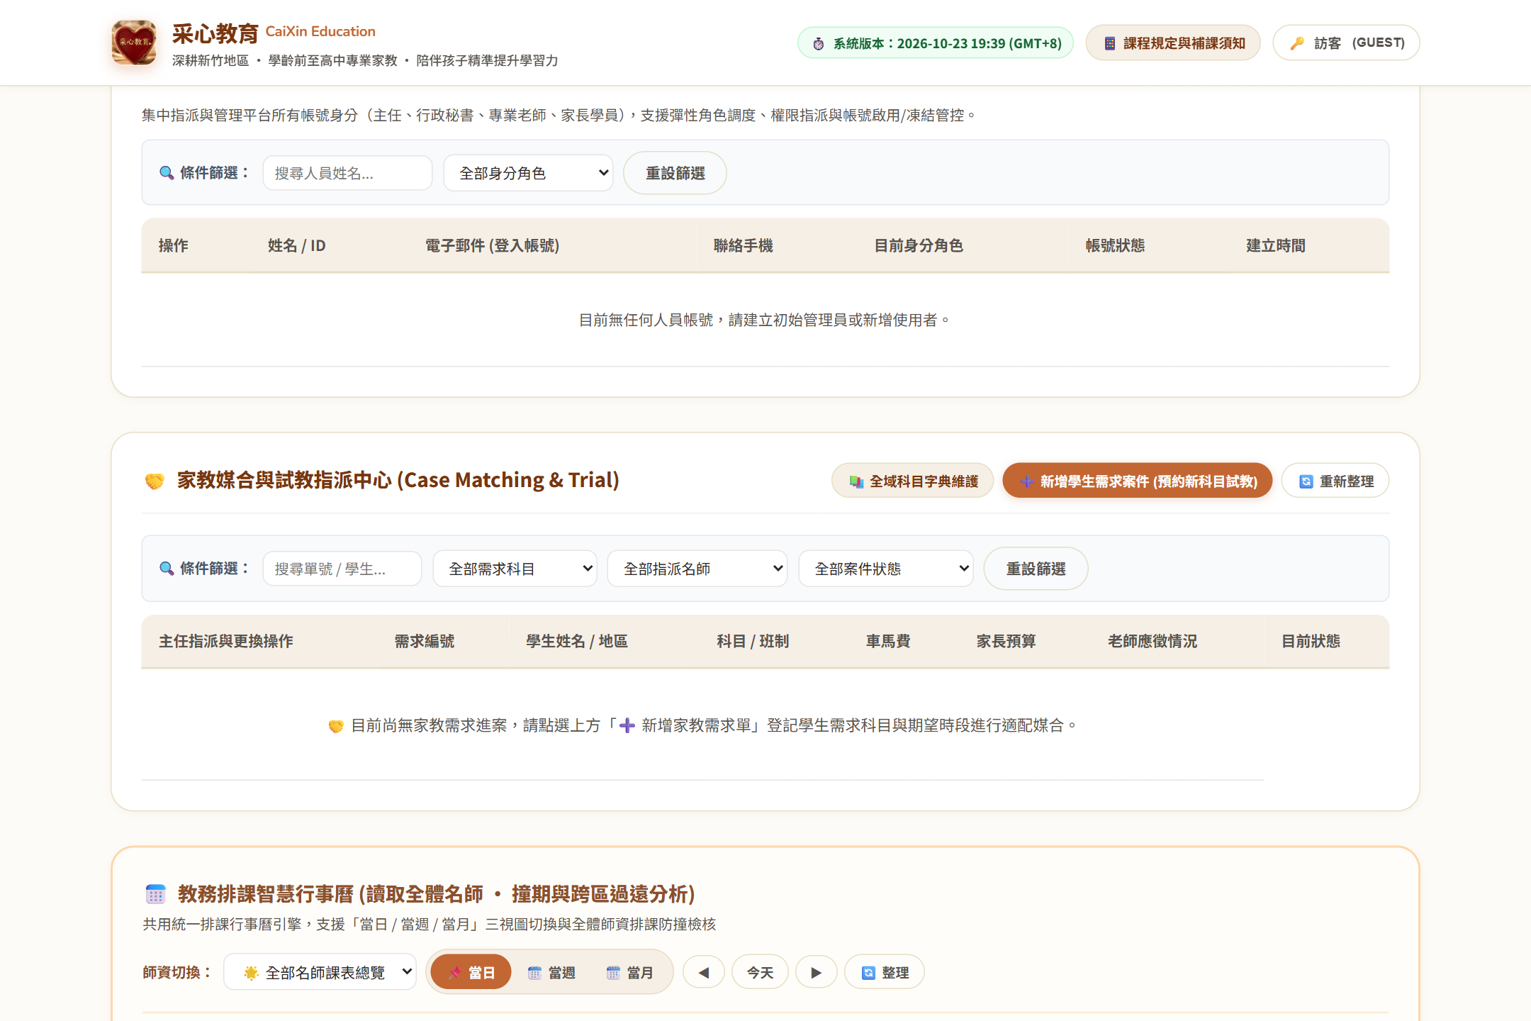Go to previous period with ◀ arrow
This screenshot has width=1531, height=1021.
[x=704, y=972]
